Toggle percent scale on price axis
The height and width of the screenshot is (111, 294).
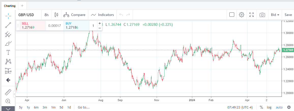pyautogui.click(x=261, y=107)
